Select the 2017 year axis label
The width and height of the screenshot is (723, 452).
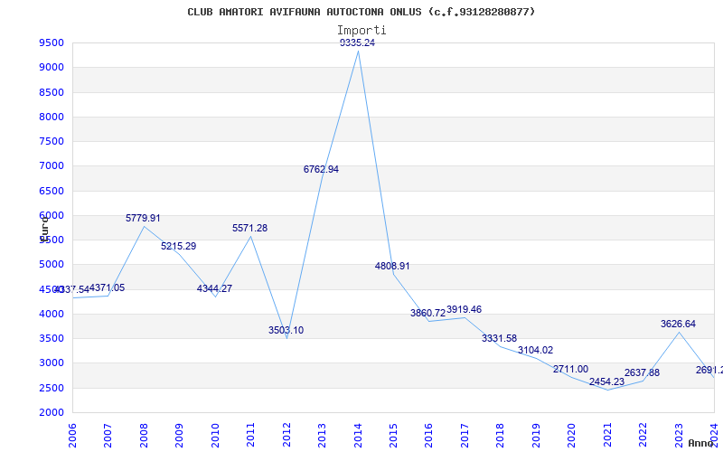(x=465, y=436)
